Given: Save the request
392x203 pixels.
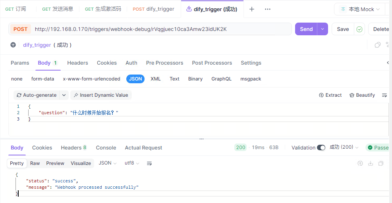Looking at the screenshot, I should pos(343,29).
